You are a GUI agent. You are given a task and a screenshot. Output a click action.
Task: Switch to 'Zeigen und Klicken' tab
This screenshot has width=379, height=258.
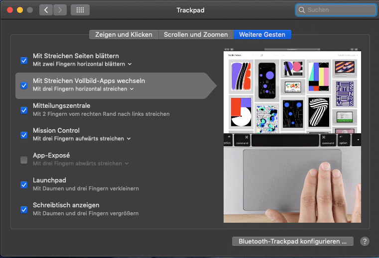point(124,34)
